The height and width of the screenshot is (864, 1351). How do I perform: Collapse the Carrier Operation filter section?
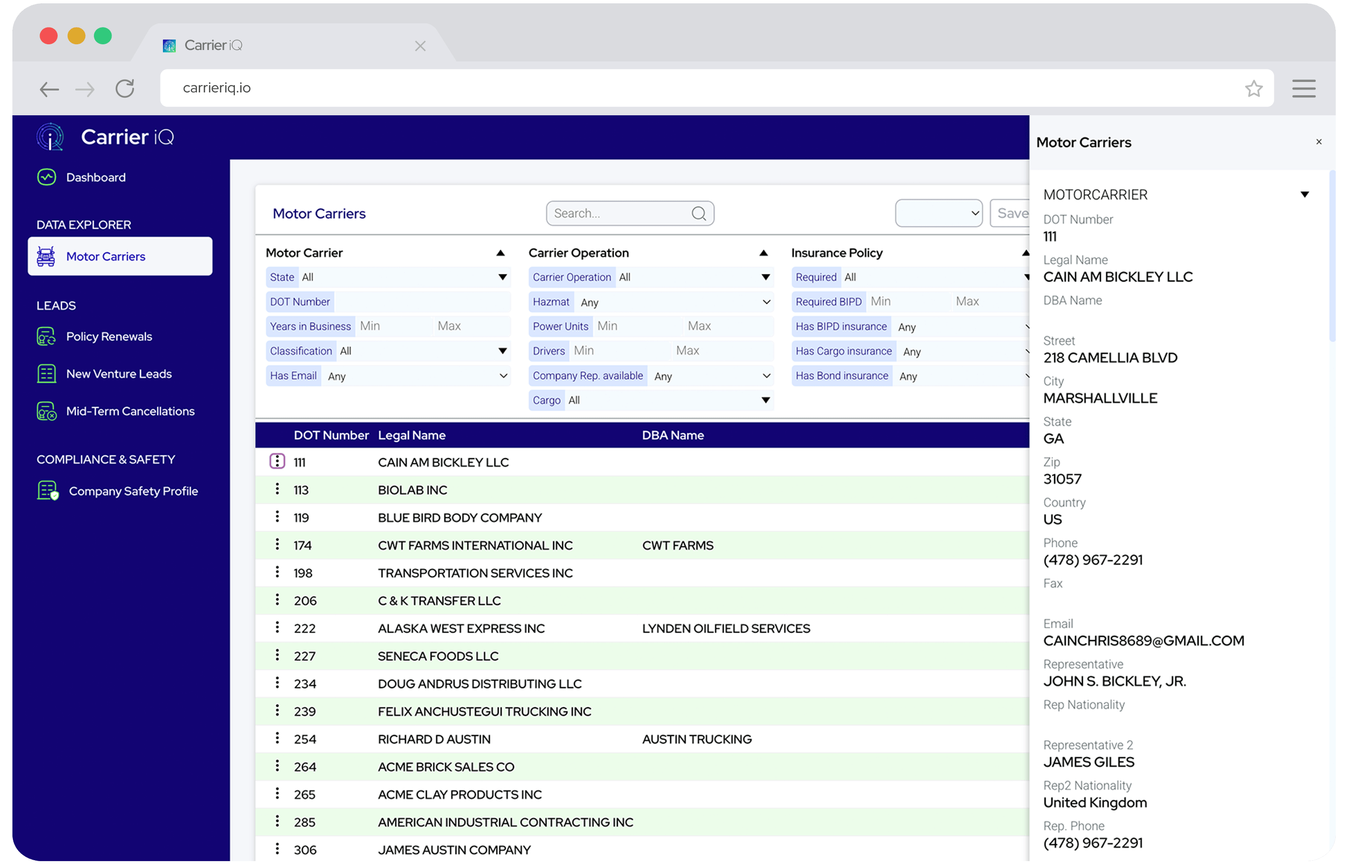coord(764,253)
